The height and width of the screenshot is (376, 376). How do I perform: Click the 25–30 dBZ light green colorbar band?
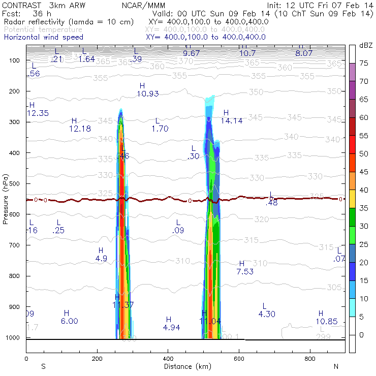tap(352, 235)
